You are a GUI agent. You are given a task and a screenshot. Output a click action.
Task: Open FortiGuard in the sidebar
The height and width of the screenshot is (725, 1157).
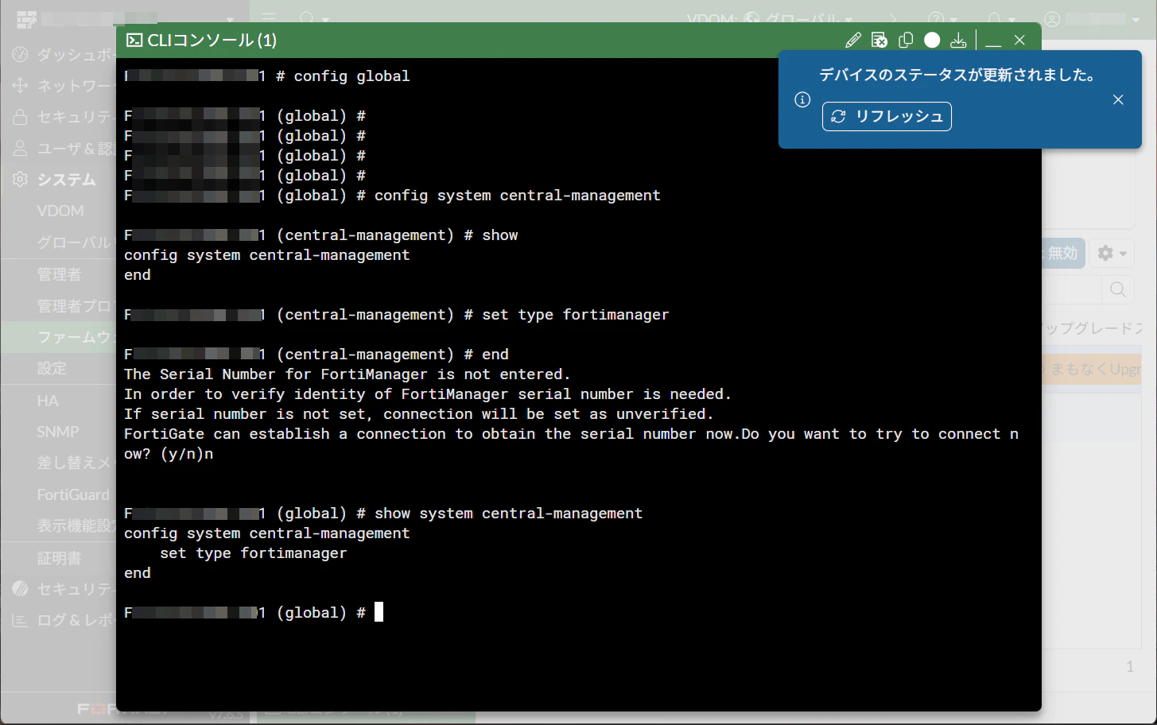pyautogui.click(x=73, y=494)
